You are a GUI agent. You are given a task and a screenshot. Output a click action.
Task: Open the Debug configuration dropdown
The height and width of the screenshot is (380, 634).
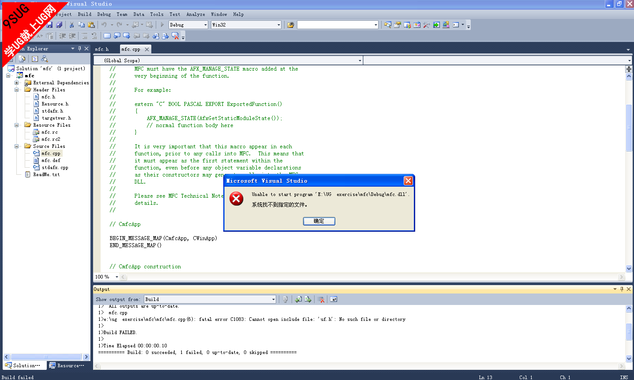(x=206, y=25)
